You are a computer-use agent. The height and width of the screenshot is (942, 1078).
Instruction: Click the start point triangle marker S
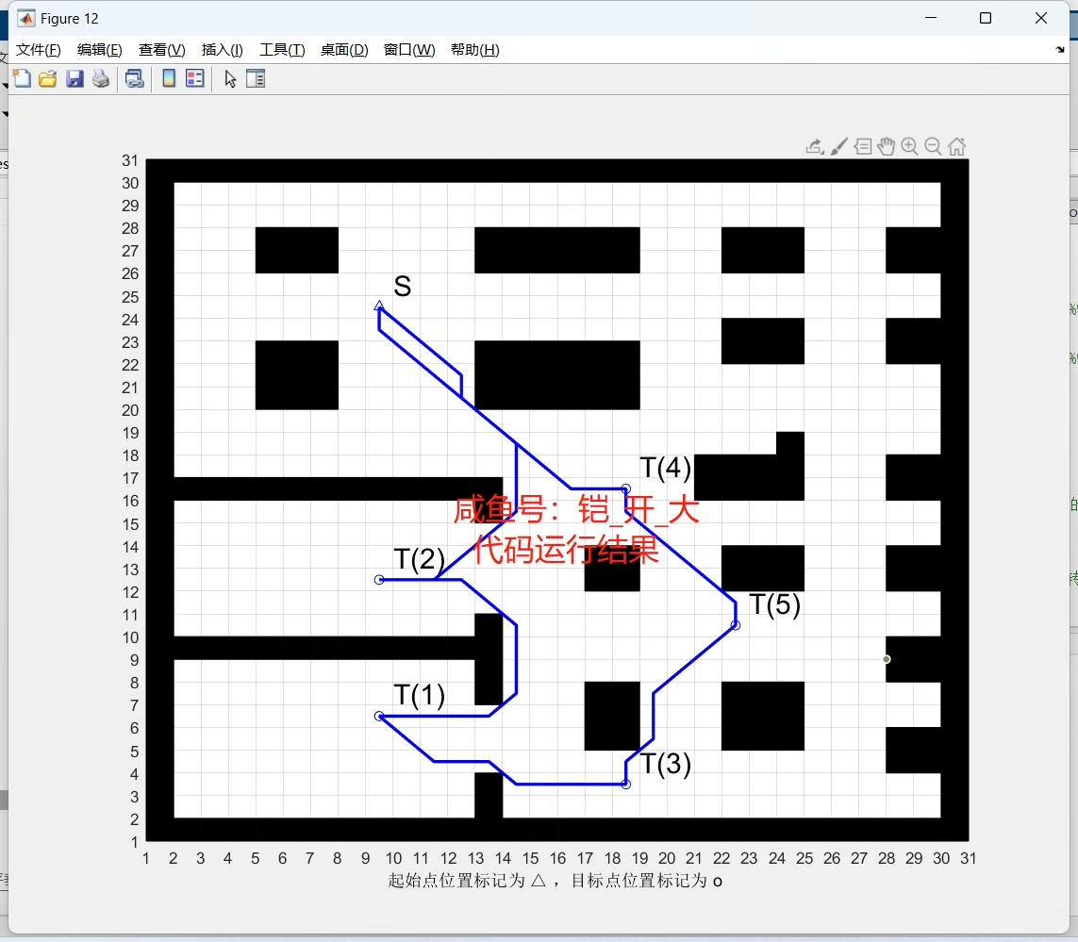pyautogui.click(x=379, y=306)
